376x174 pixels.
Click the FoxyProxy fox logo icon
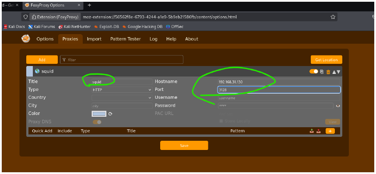[x=26, y=39]
